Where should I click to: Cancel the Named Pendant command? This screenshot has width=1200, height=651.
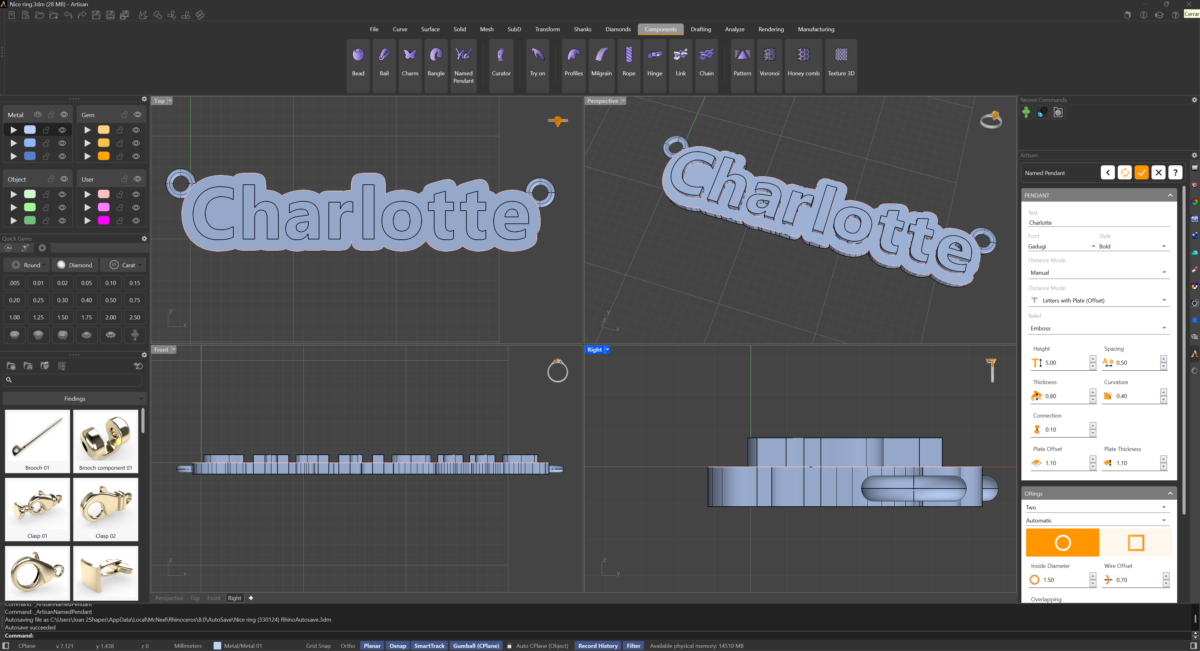pos(1158,173)
